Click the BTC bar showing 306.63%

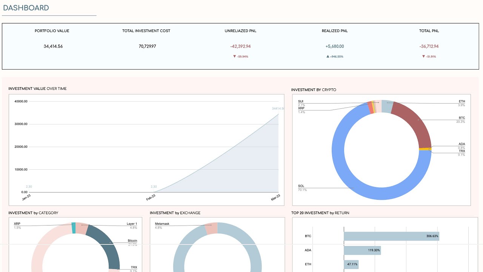pos(391,236)
